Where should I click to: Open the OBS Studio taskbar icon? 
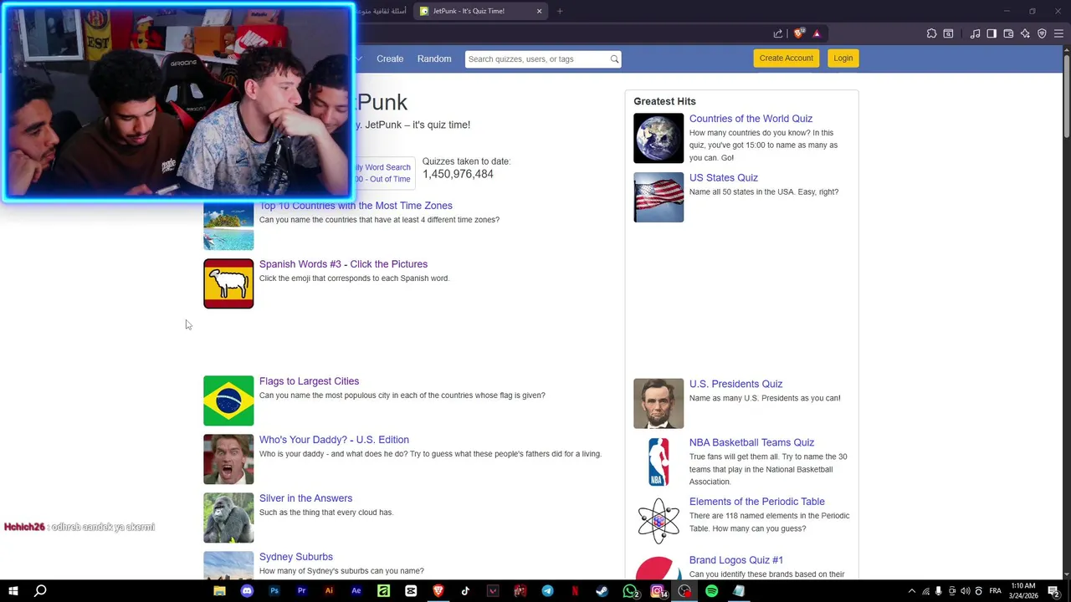tap(684, 591)
